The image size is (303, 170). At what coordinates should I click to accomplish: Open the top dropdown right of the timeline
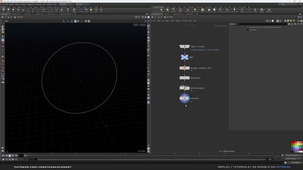click(x=293, y=155)
